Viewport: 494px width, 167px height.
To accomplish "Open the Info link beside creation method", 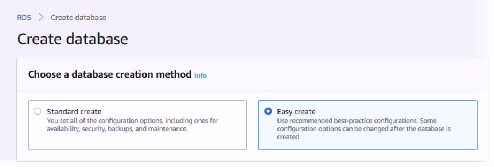I will (201, 75).
